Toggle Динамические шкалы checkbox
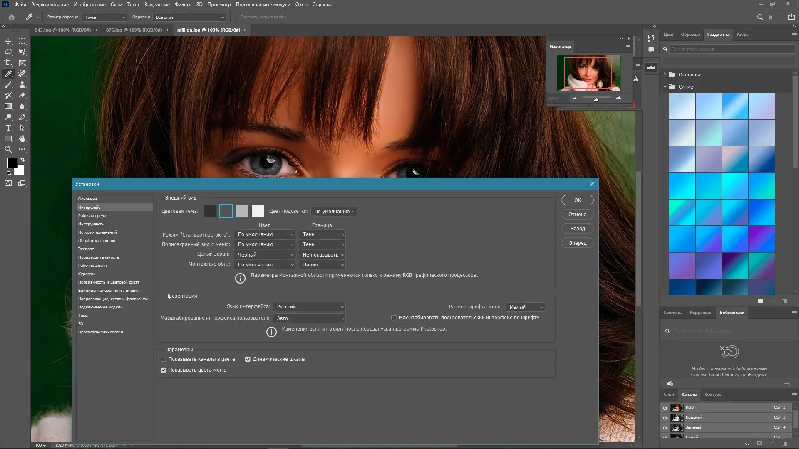799x449 pixels. tap(248, 358)
